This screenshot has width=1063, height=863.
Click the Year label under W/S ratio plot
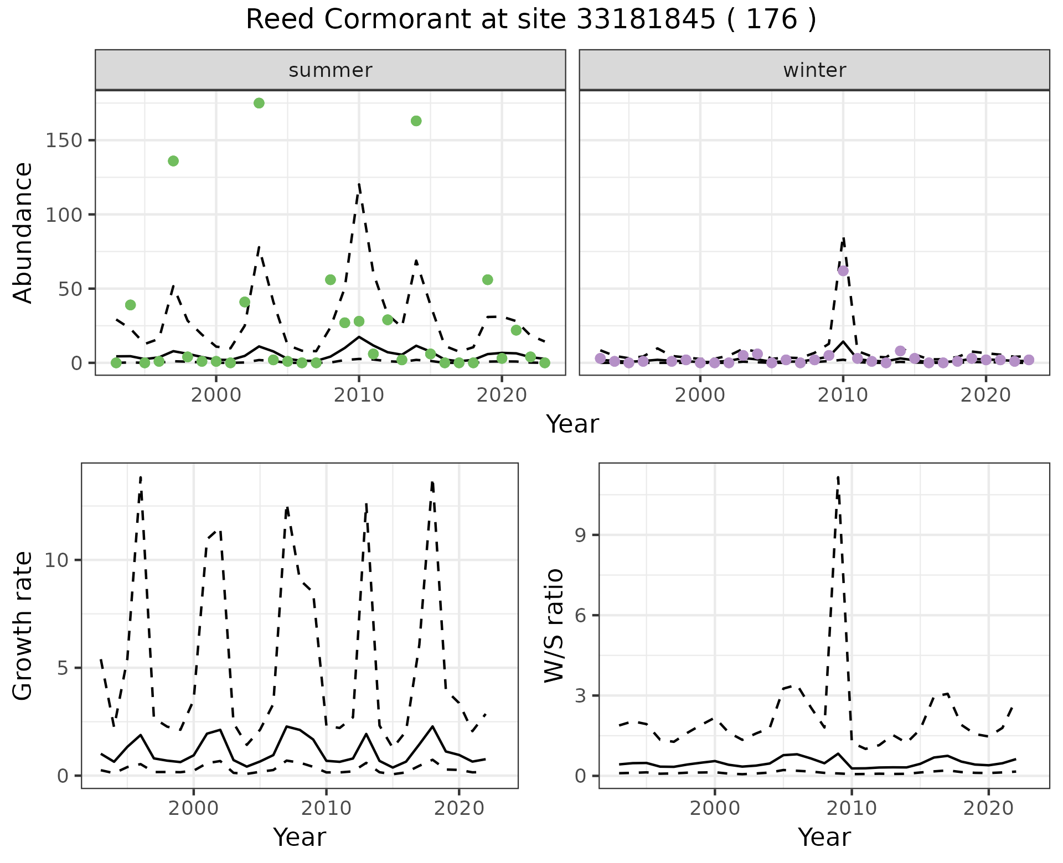(x=824, y=838)
